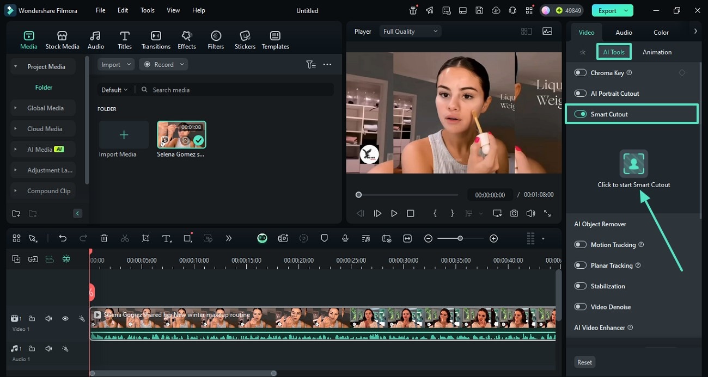This screenshot has height=377, width=708.
Task: Click the save project icon
Action: pyautogui.click(x=479, y=10)
